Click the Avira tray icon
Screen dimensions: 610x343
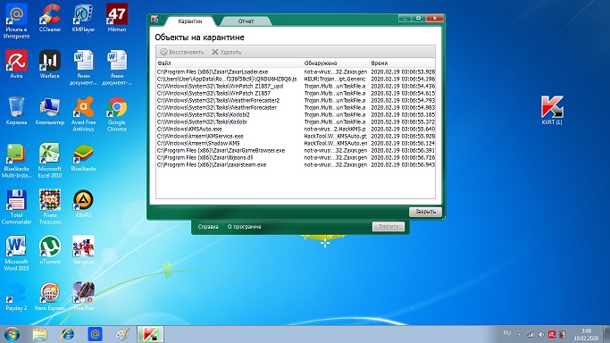552,334
